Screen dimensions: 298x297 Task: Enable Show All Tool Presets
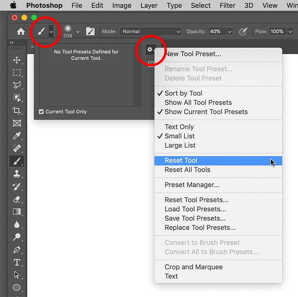click(x=198, y=102)
